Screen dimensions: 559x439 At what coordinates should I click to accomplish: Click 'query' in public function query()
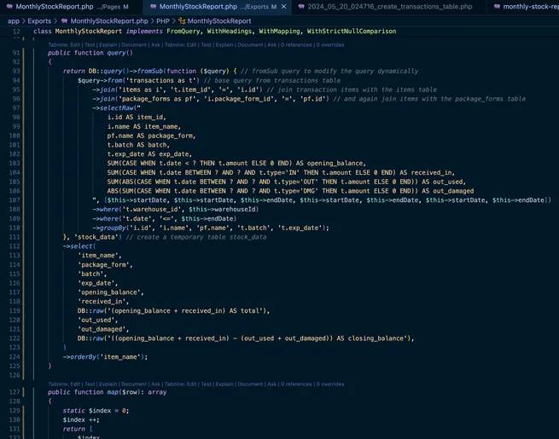116,53
